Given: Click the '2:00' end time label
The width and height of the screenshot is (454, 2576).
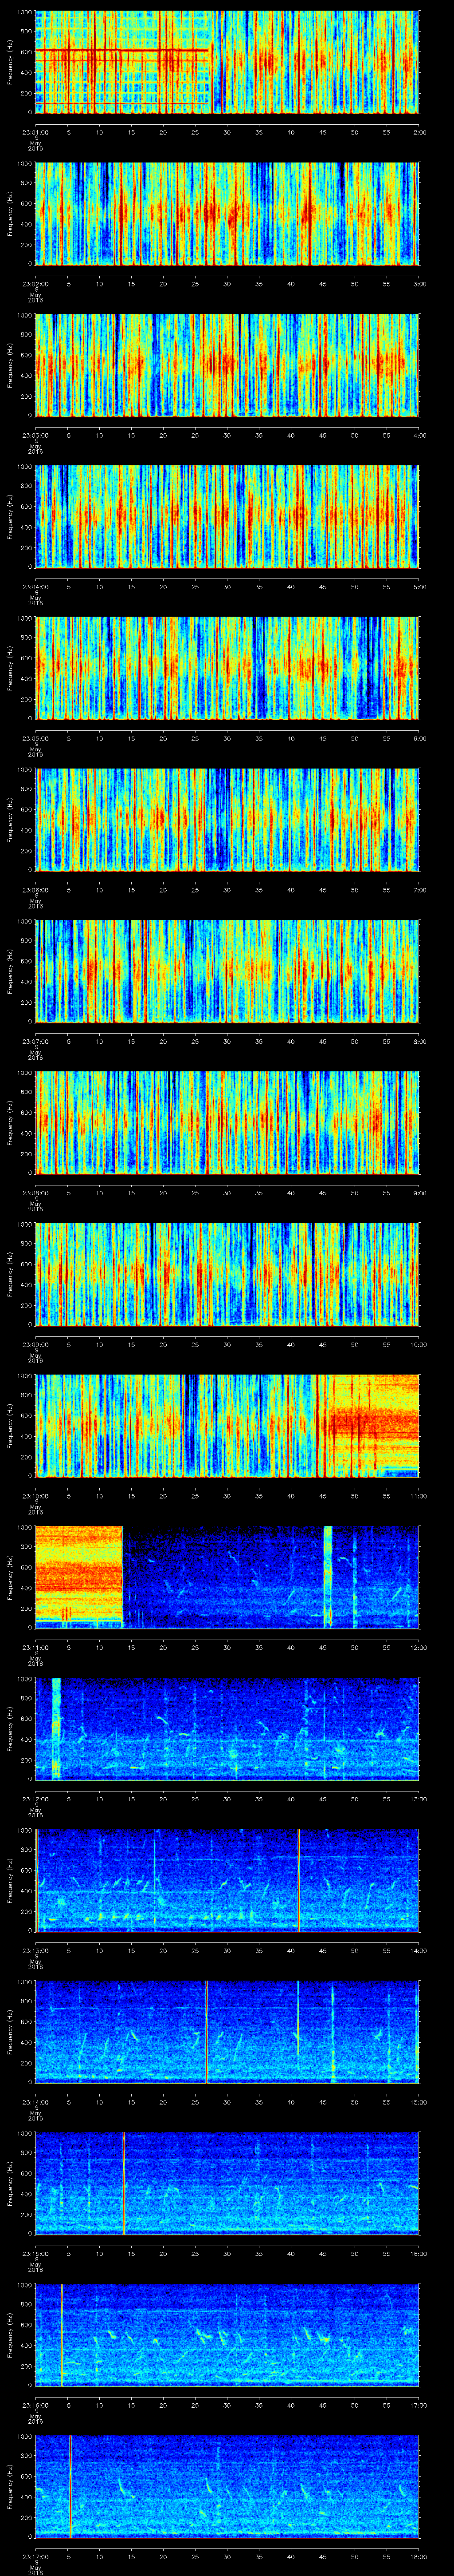Looking at the screenshot, I should [x=420, y=132].
